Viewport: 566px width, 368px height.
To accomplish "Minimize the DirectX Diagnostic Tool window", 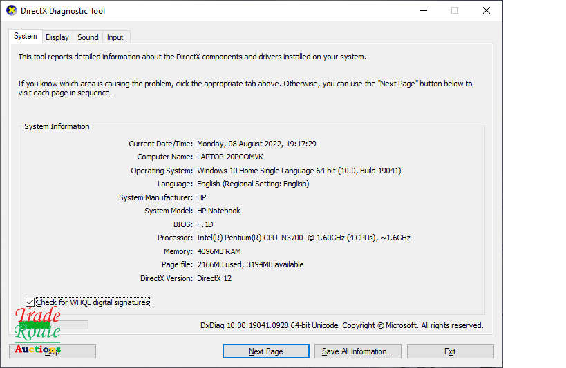I will tap(422, 11).
